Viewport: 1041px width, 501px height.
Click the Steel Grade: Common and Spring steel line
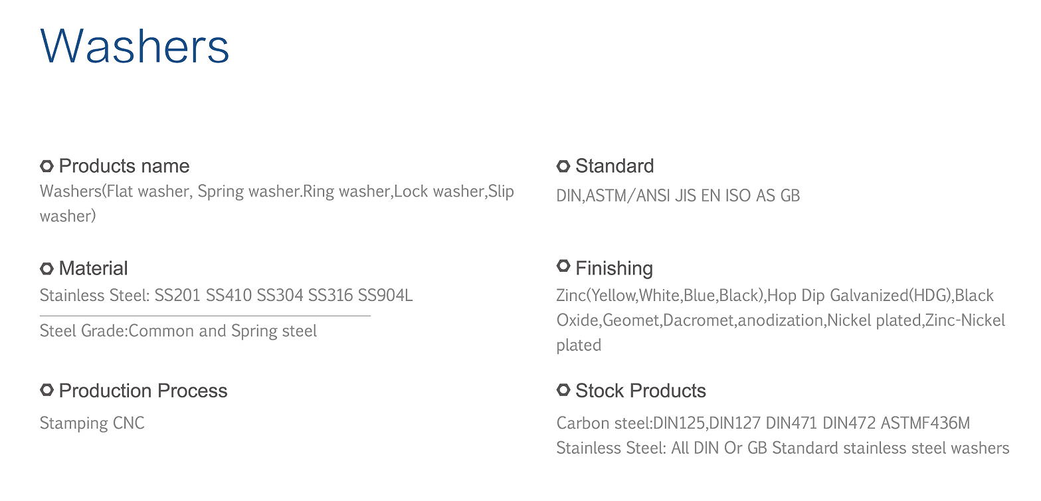[x=178, y=331]
